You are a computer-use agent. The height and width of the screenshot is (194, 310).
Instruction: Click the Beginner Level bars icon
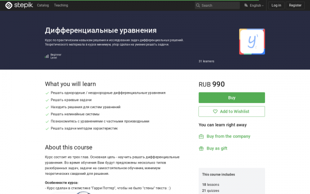pyautogui.click(x=47, y=56)
